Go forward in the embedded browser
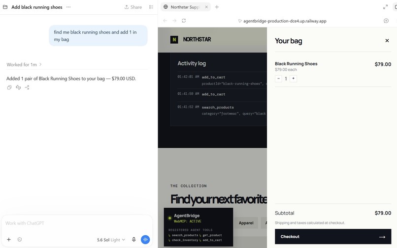 pyautogui.click(x=174, y=21)
